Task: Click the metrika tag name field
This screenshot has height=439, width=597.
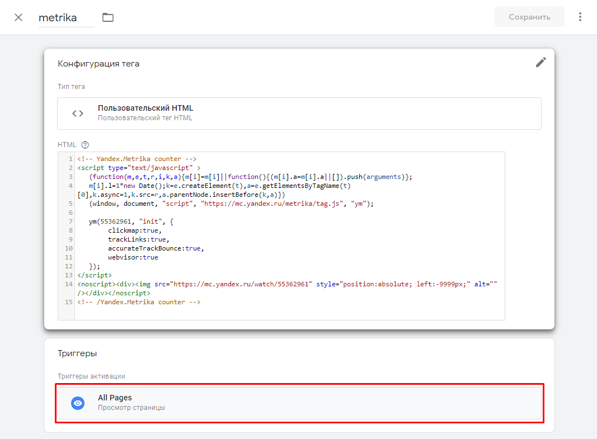Action: click(x=66, y=17)
